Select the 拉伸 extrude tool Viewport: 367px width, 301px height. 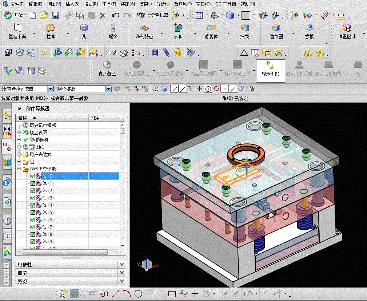click(51, 31)
